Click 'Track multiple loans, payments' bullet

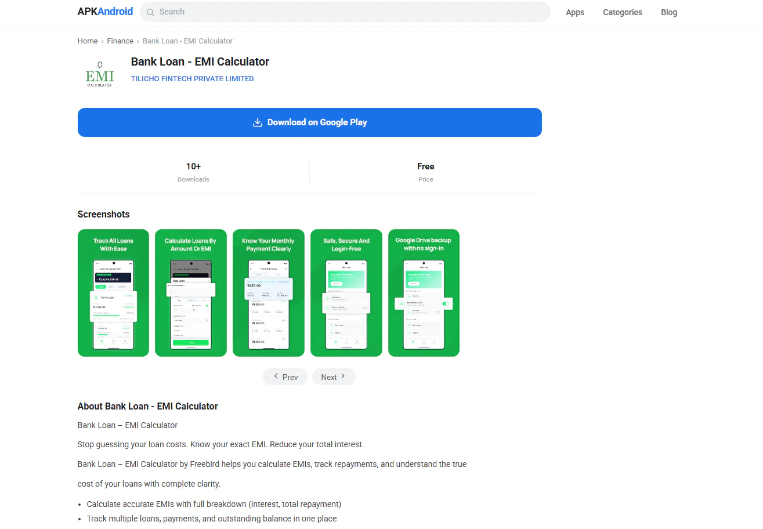click(x=212, y=519)
